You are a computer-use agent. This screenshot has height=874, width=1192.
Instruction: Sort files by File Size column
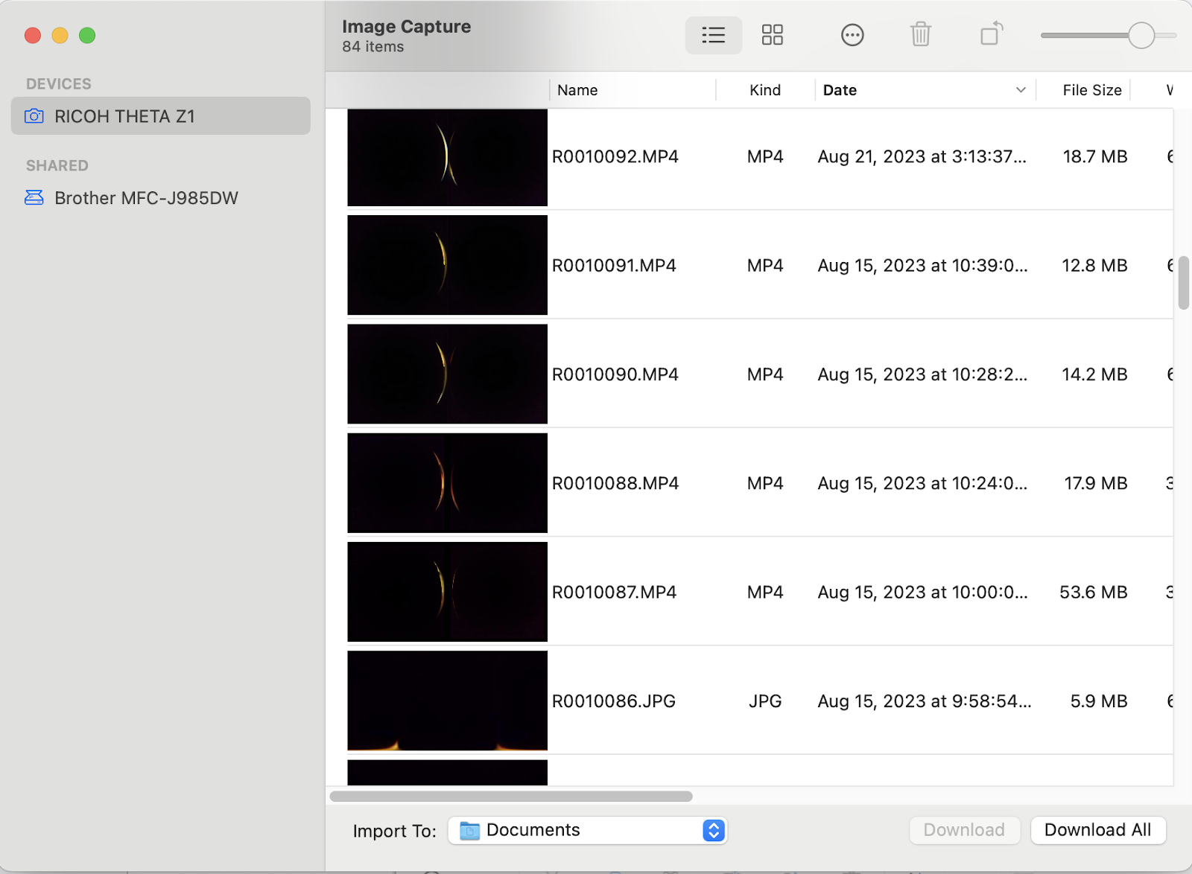click(x=1091, y=90)
